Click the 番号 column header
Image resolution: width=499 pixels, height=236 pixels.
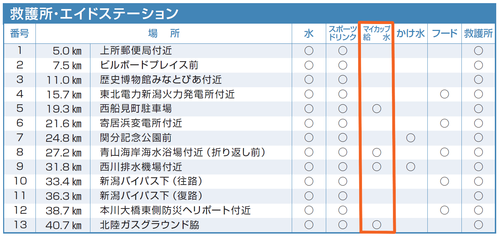point(19,33)
